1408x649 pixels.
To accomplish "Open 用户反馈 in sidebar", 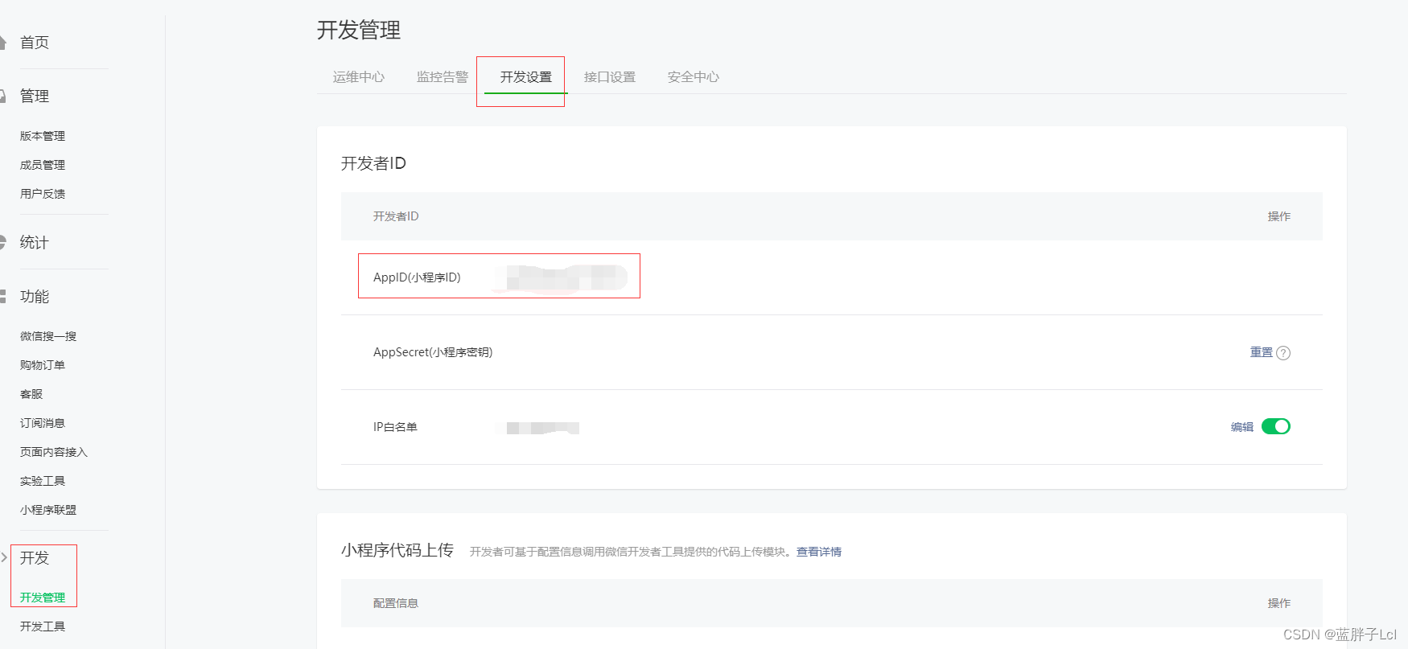I will pyautogui.click(x=43, y=194).
